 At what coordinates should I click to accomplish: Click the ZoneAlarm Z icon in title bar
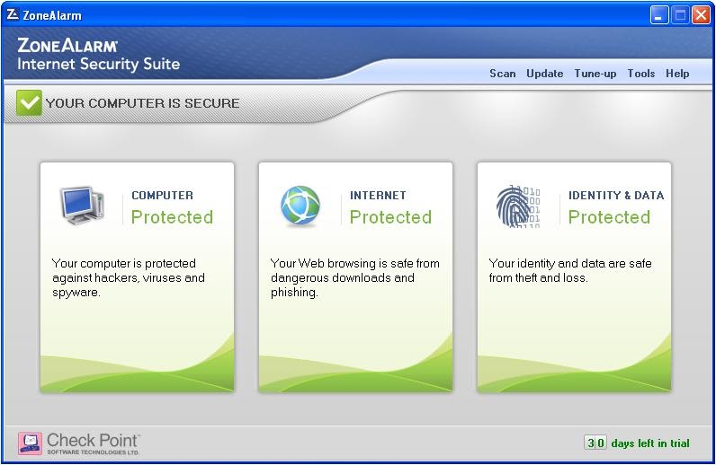(x=13, y=14)
